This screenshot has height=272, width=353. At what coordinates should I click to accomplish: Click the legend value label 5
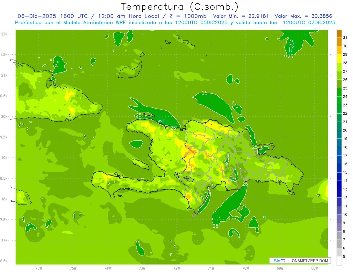[x=344, y=256]
